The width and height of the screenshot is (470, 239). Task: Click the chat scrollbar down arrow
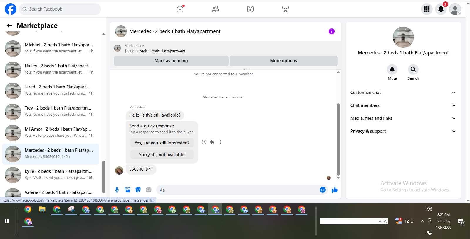point(338,178)
